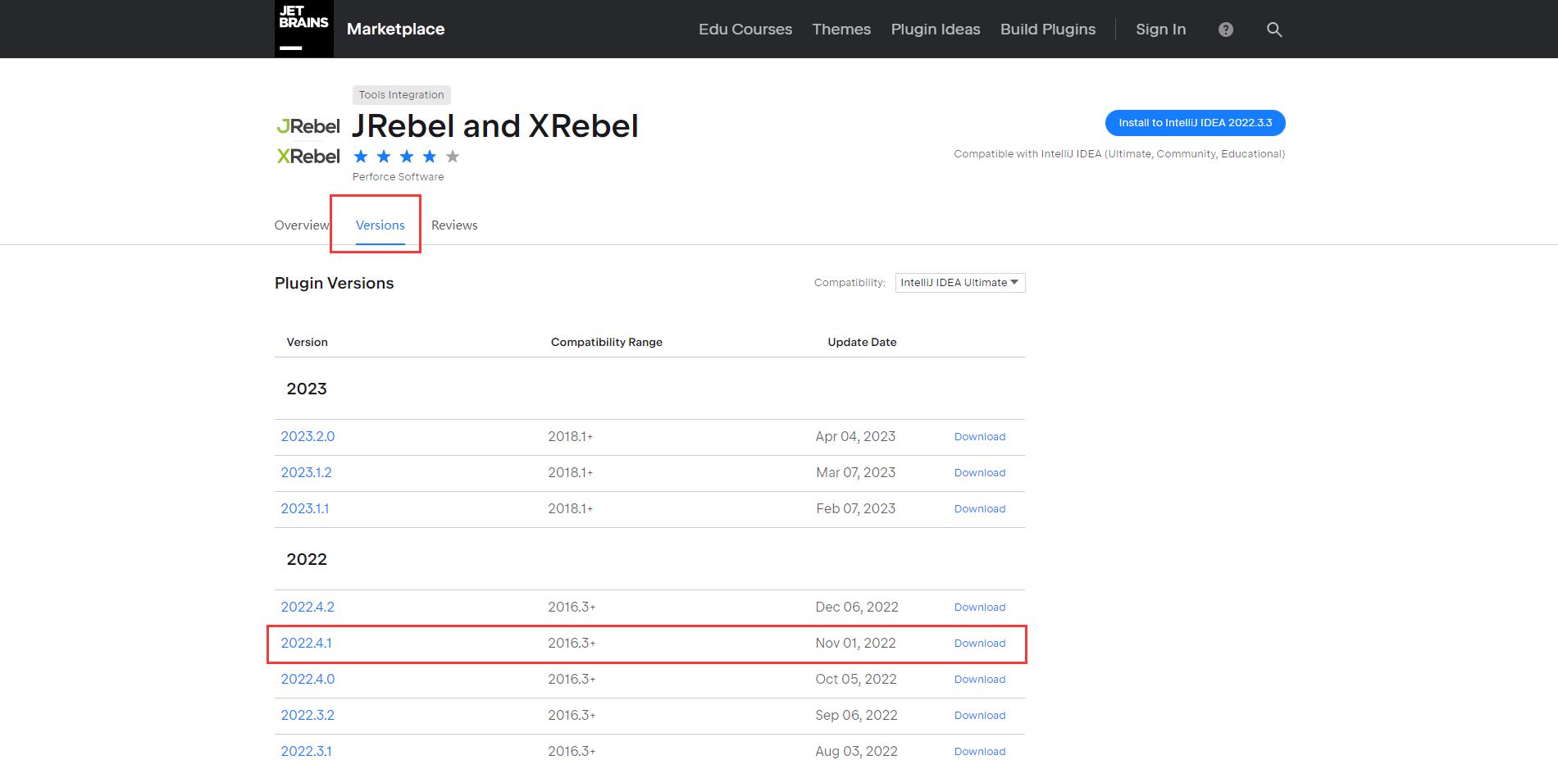Click the Update Date column header
The height and width of the screenshot is (760, 1558).
click(x=862, y=343)
